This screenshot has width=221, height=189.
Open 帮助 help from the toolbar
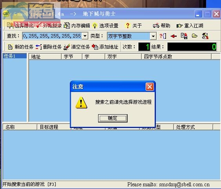tap(161, 26)
